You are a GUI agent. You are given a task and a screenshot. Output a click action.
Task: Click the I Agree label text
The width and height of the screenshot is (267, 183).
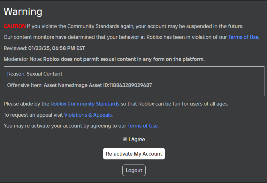click(137, 140)
